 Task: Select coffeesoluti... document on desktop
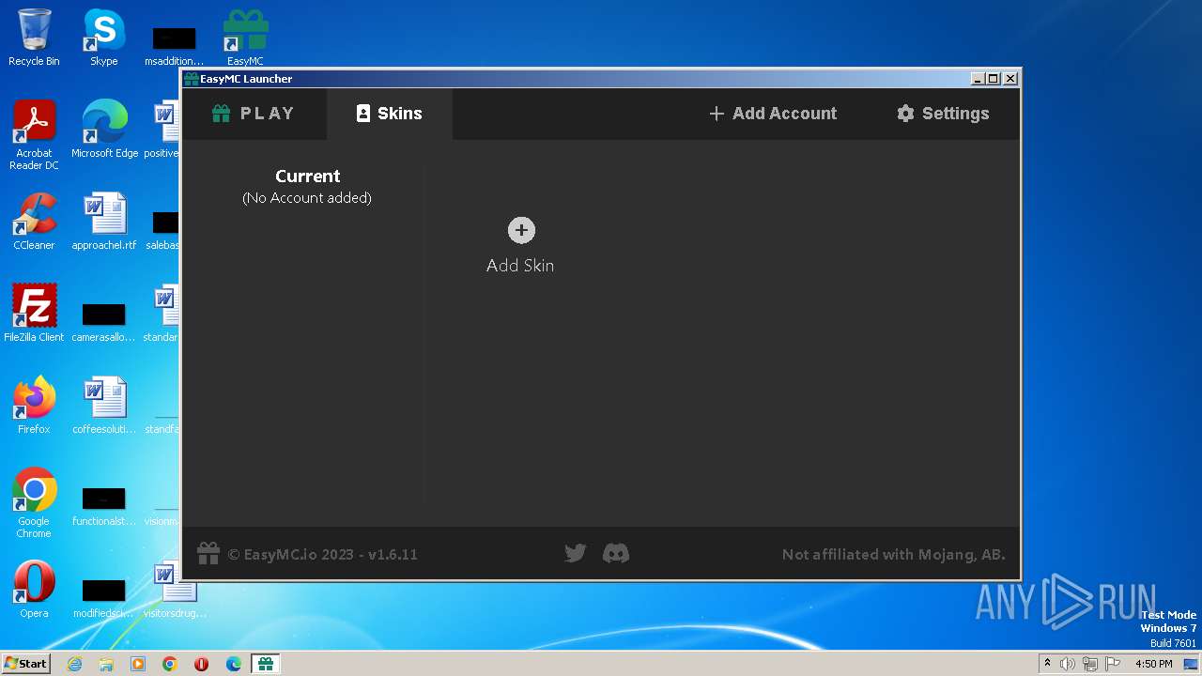tap(104, 406)
